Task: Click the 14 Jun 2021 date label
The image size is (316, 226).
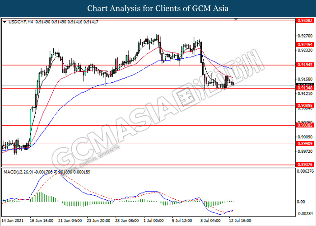Action: (13, 221)
